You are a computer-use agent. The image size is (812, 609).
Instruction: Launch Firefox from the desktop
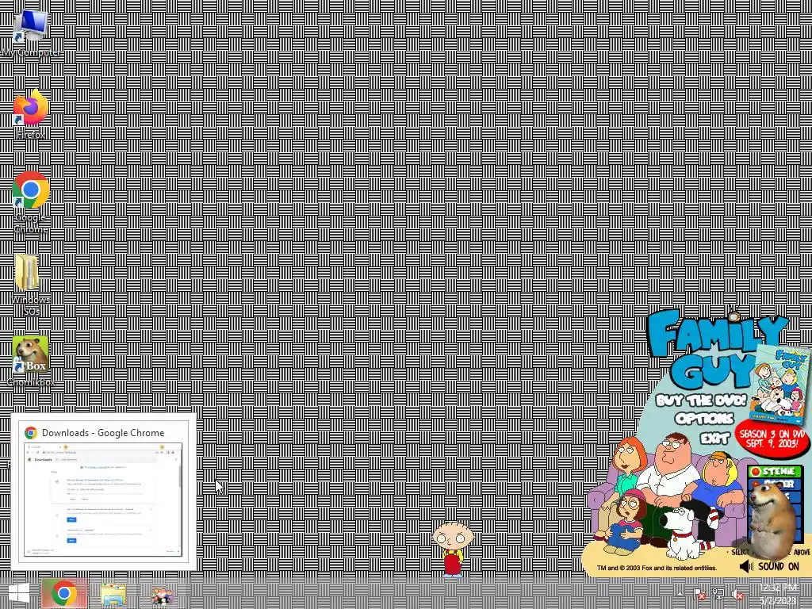[x=31, y=114]
